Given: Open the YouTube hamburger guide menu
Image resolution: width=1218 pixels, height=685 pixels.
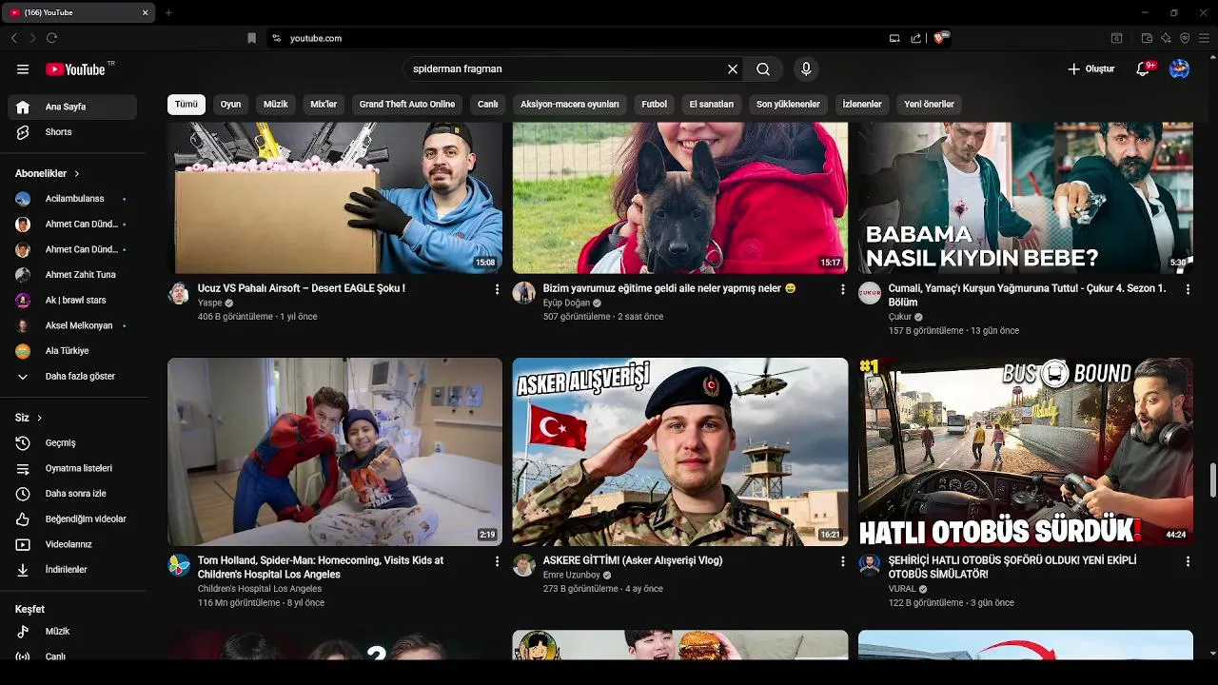Looking at the screenshot, I should pyautogui.click(x=23, y=69).
